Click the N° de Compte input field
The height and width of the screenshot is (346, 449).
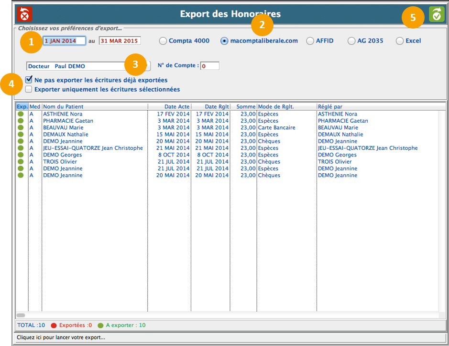pyautogui.click(x=210, y=66)
